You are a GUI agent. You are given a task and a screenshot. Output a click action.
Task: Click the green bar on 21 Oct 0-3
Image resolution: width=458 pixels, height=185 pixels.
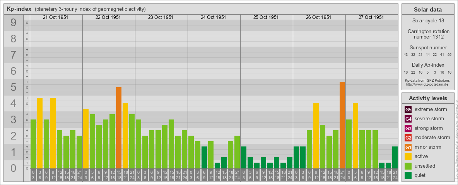coord(33,144)
